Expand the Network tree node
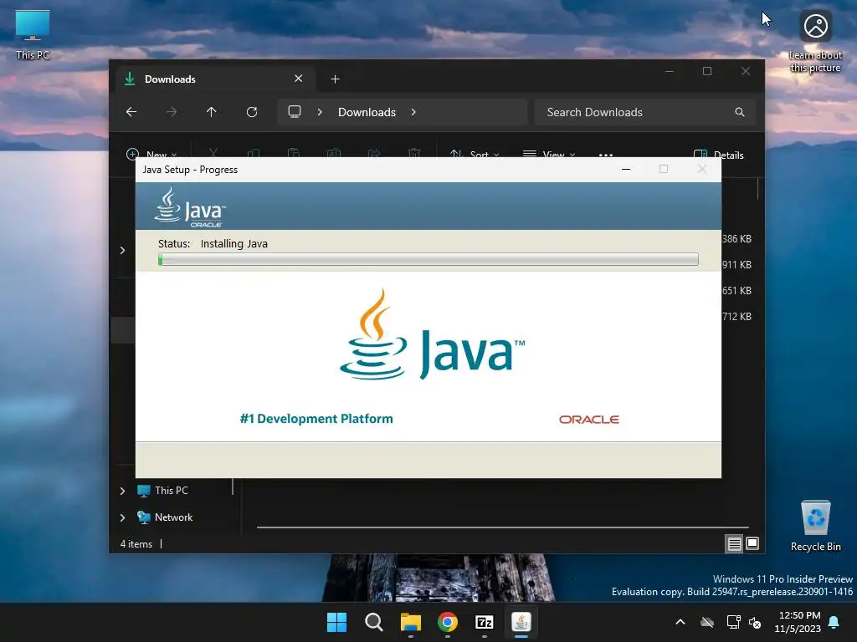 point(122,517)
